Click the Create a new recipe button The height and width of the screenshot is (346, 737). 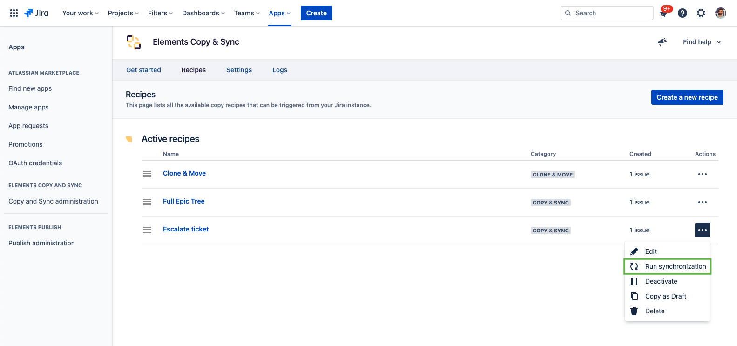click(687, 97)
